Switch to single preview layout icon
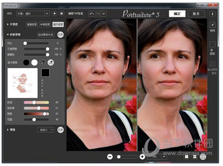Viewport: 223px width, 166px height. [x=187, y=157]
